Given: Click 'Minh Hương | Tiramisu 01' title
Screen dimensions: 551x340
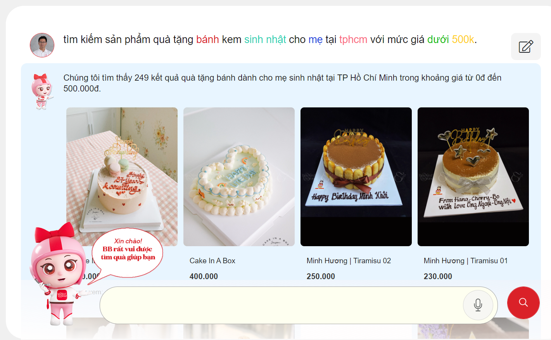Looking at the screenshot, I should pyautogui.click(x=466, y=261).
